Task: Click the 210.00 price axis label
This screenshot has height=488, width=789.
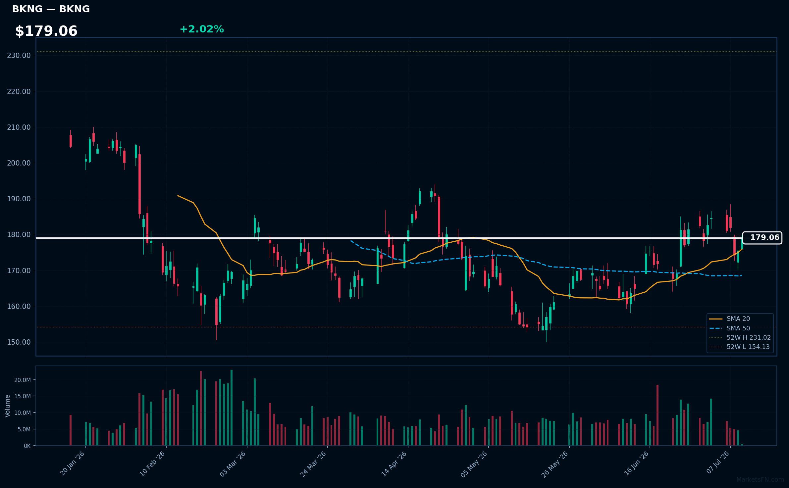Action: [x=19, y=127]
